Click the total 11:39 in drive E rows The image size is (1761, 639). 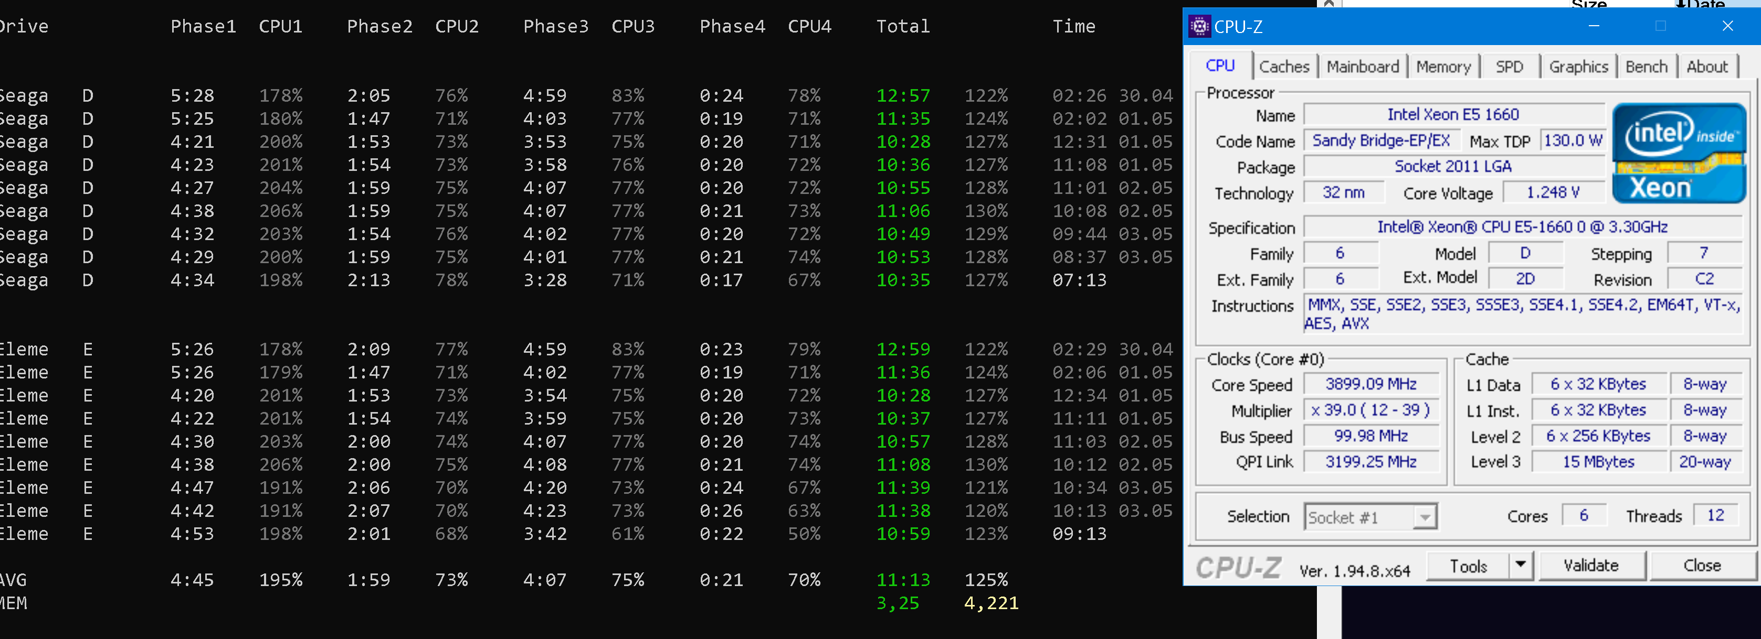coord(903,488)
